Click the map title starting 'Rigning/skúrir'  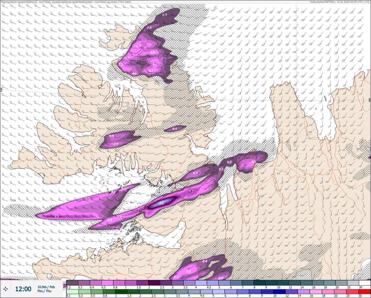coord(66,2)
